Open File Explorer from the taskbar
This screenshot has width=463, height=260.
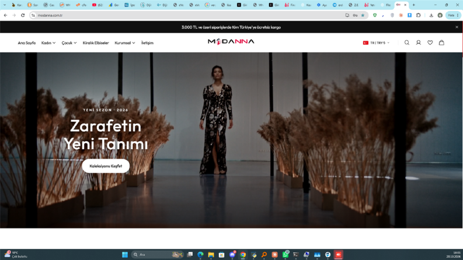pyautogui.click(x=211, y=255)
